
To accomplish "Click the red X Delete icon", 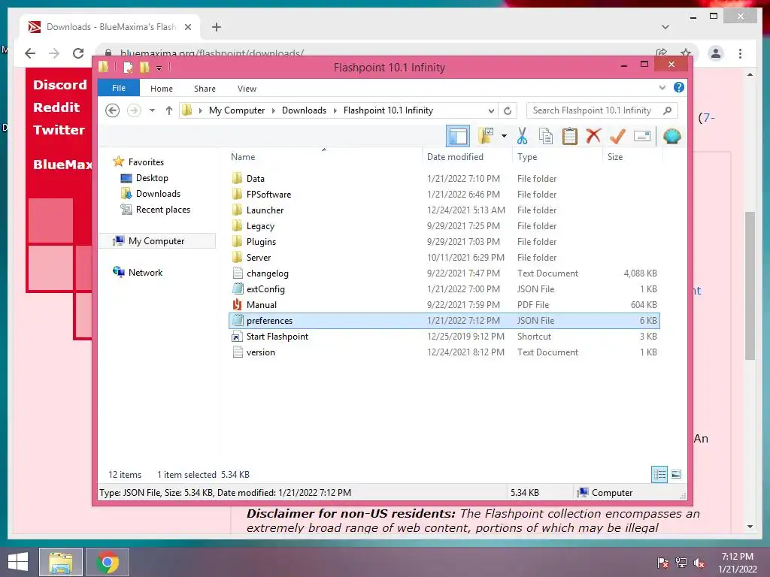I will (593, 136).
